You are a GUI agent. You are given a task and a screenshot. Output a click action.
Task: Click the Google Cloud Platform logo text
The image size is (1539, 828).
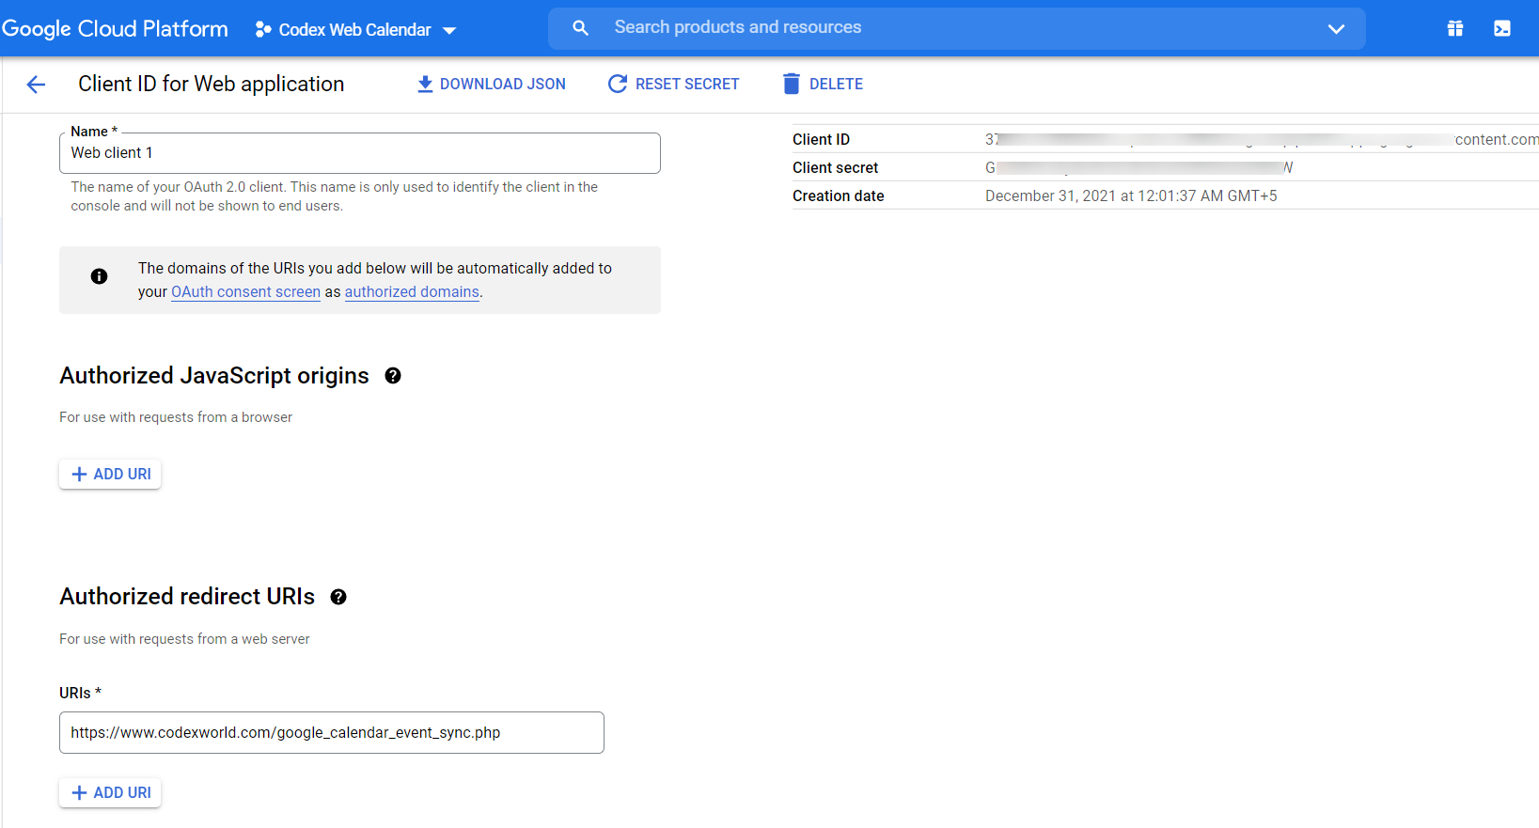click(x=115, y=29)
